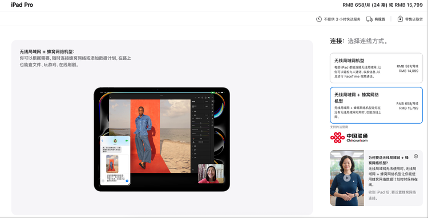Click the FaceTime video thumbnail on the iPad
Viewport: 428px width, 218px height.
coord(211,173)
